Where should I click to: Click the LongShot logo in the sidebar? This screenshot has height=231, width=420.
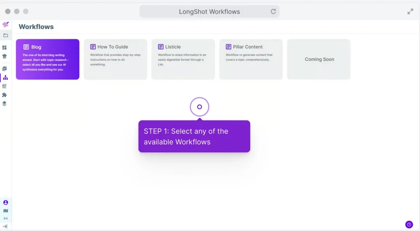[5, 25]
